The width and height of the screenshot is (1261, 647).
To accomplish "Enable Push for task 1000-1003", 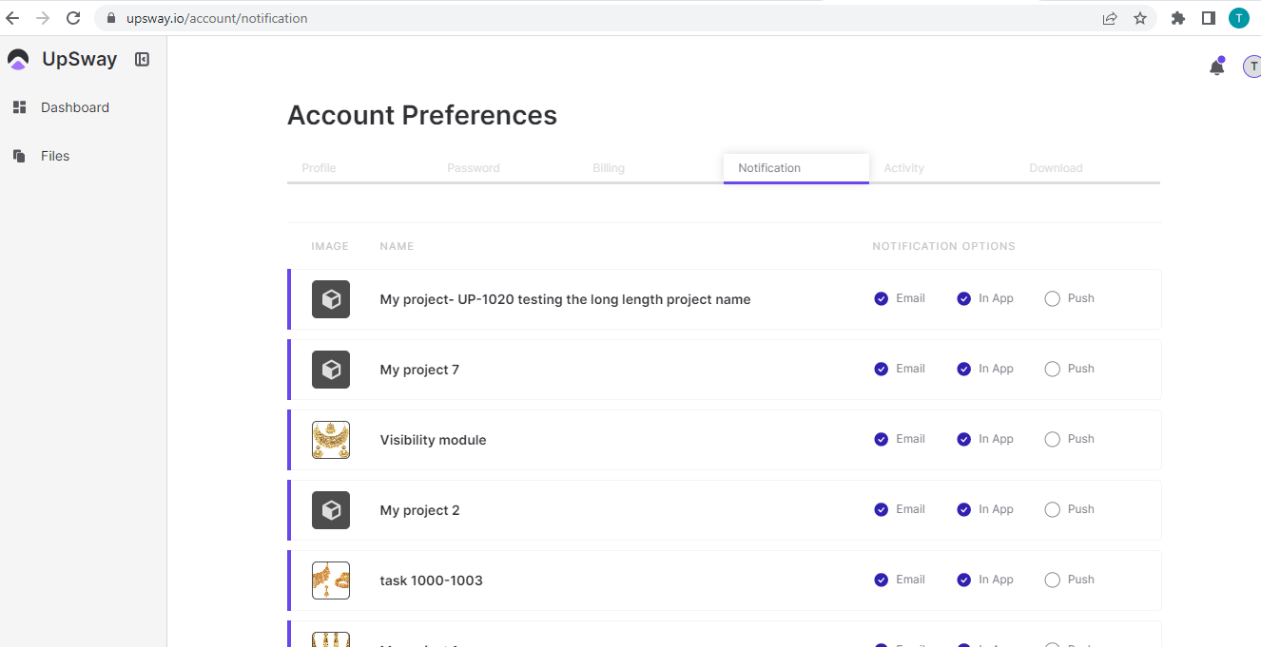I will coord(1052,580).
